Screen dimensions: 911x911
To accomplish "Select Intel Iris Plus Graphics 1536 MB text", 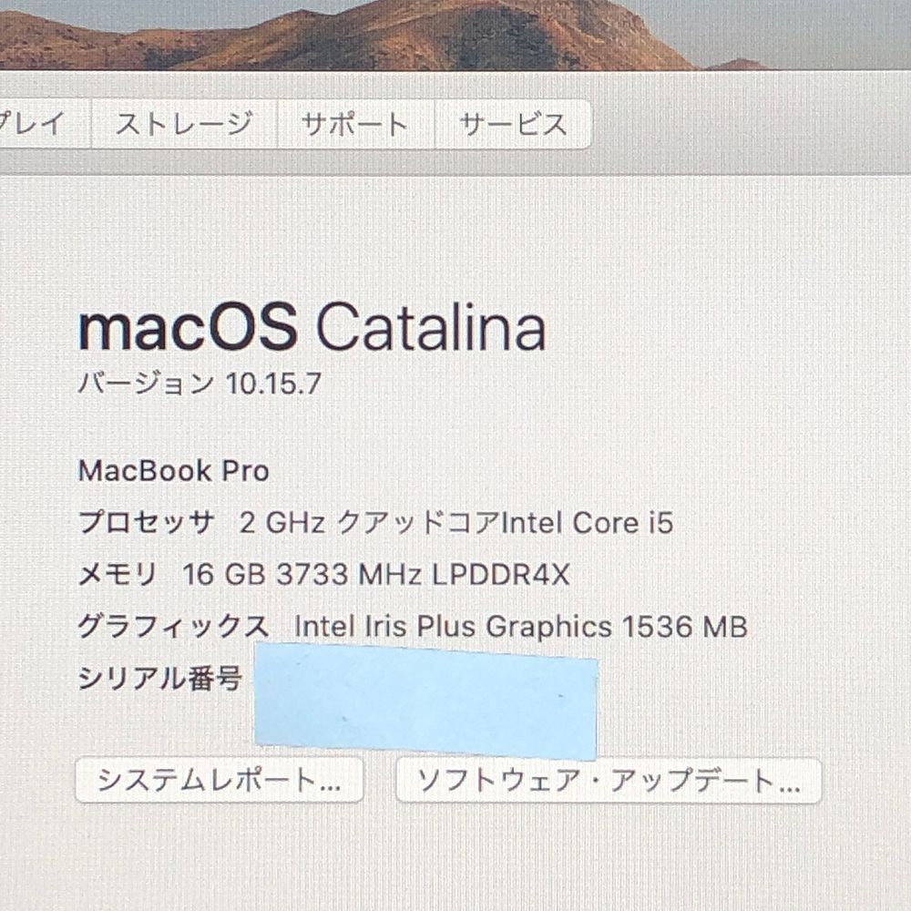I will point(520,626).
